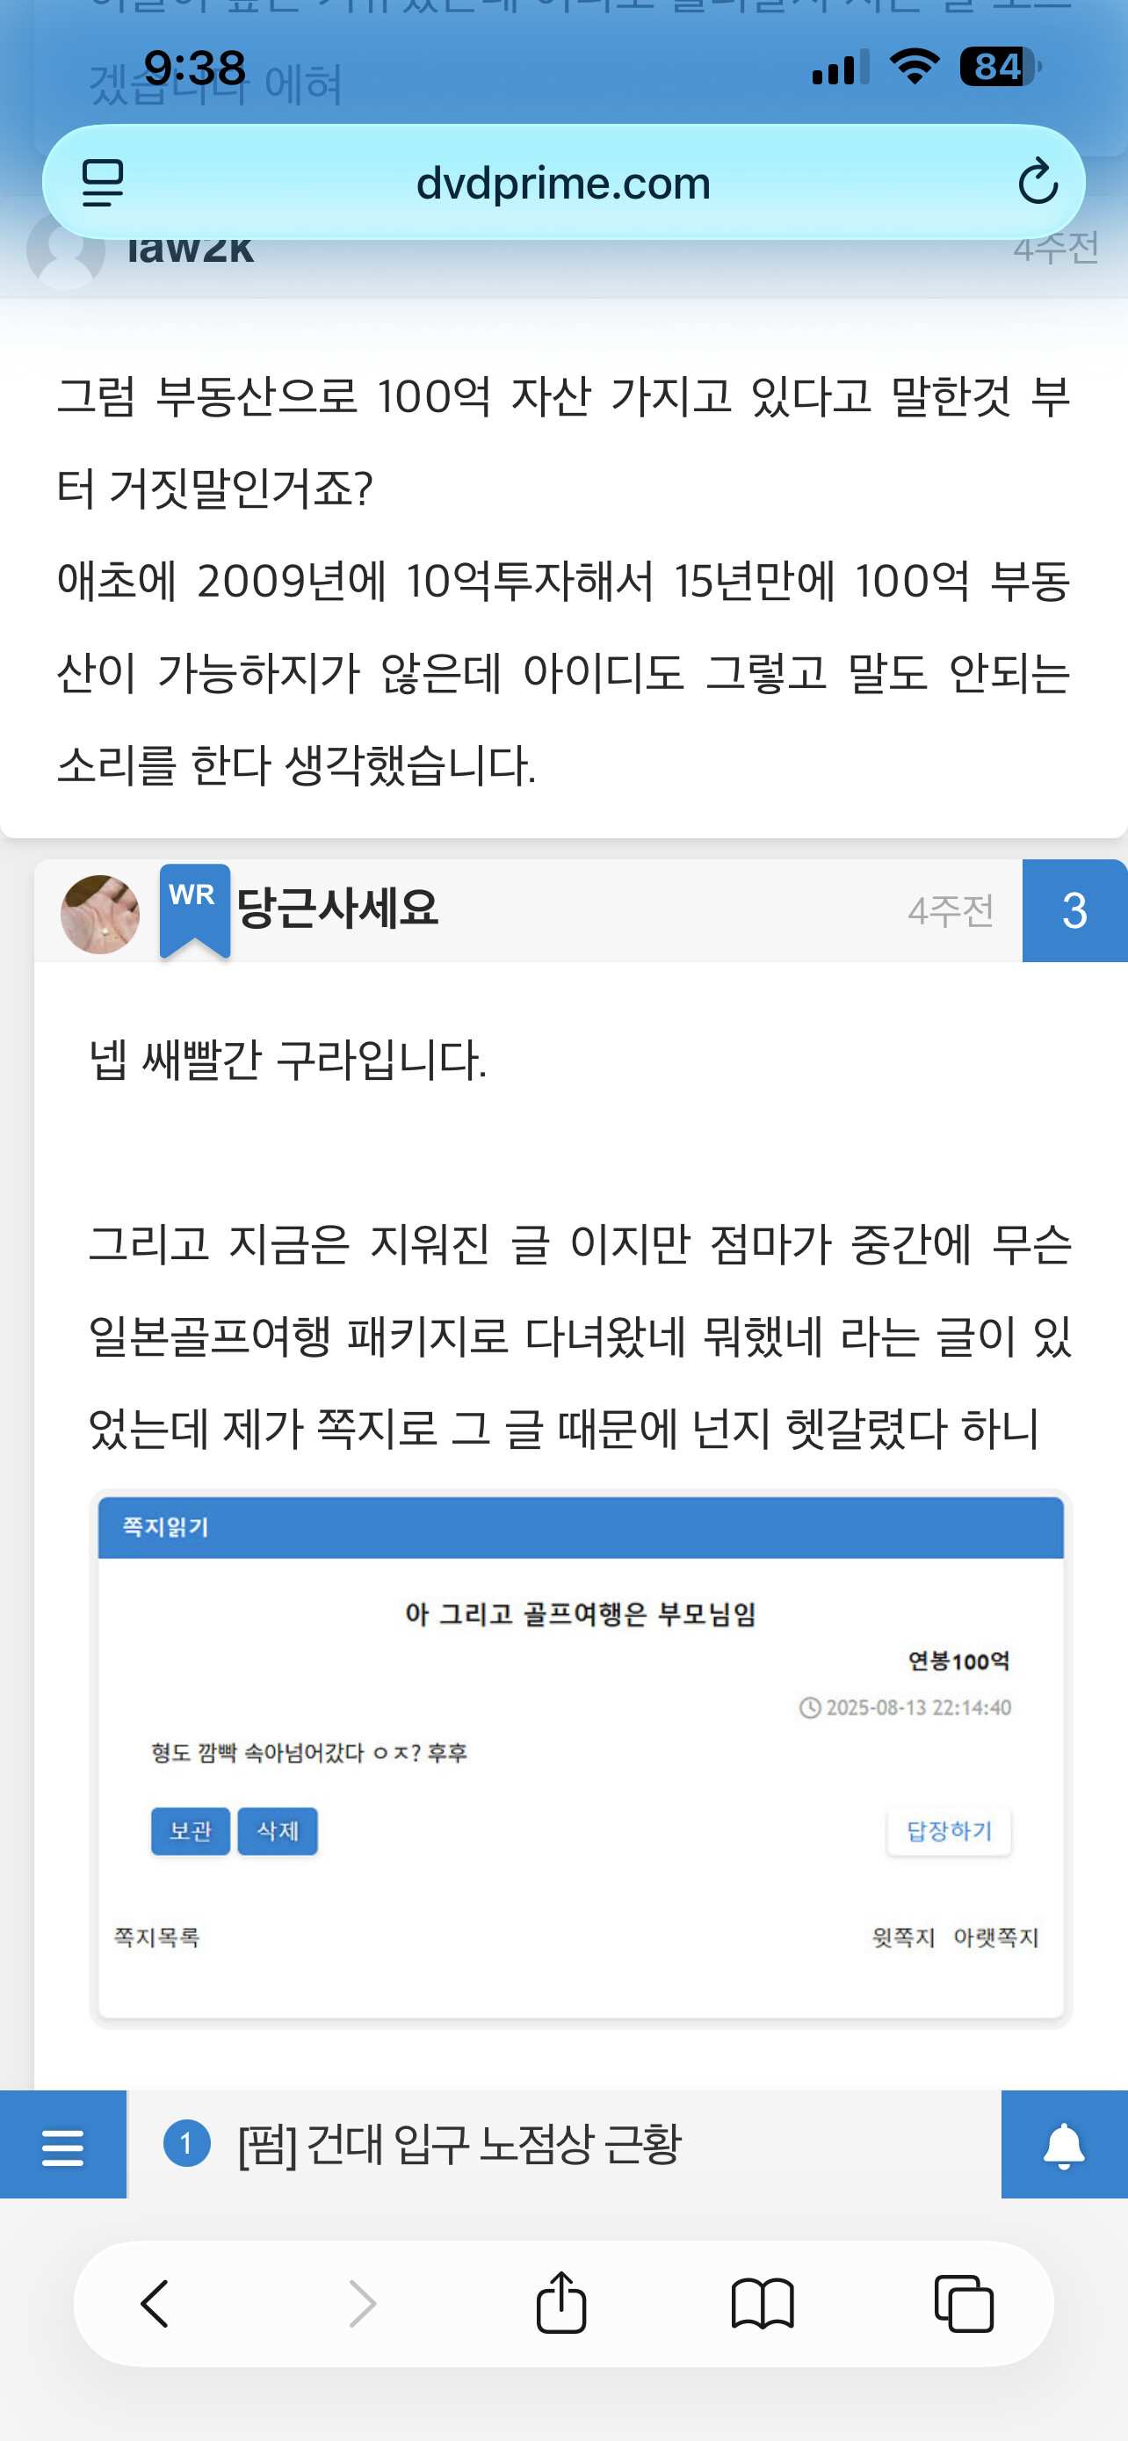
Task: Open the 건대 입구 노점상 근황 post
Action: click(x=459, y=2144)
